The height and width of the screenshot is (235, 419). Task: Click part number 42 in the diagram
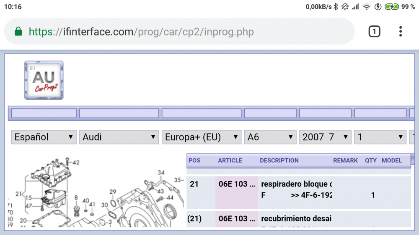click(x=76, y=162)
